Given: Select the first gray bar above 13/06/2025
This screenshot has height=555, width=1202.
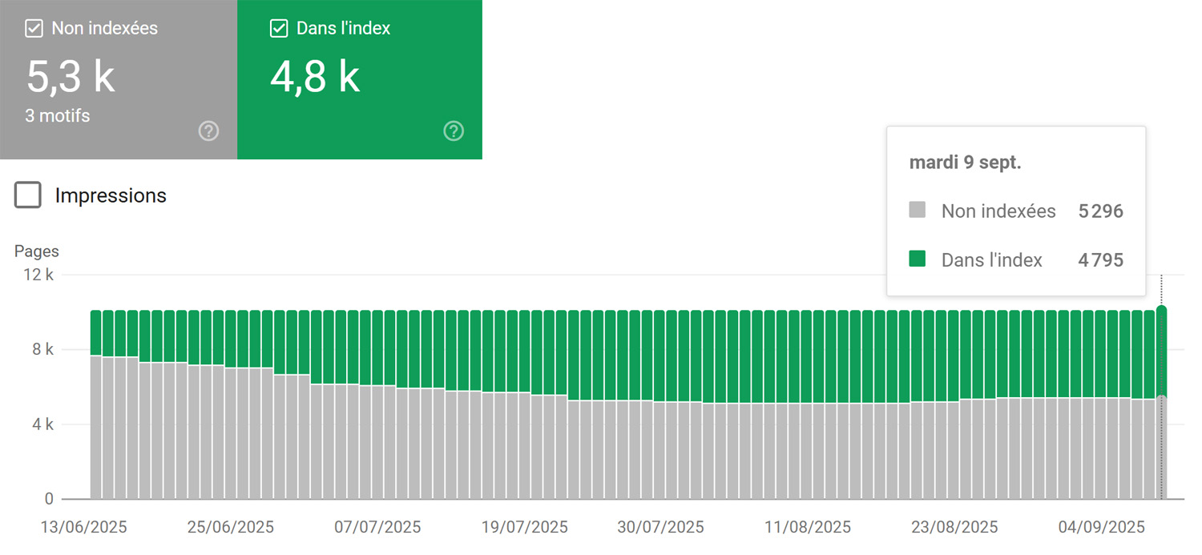Looking at the screenshot, I should pyautogui.click(x=96, y=428).
